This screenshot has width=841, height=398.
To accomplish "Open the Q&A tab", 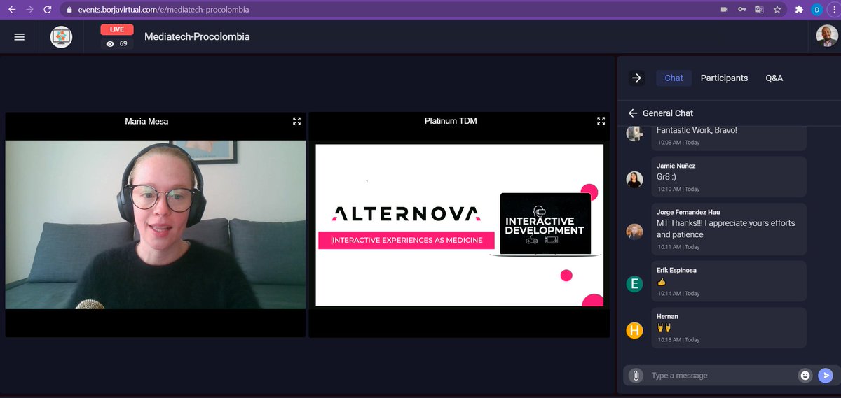I will pos(774,78).
